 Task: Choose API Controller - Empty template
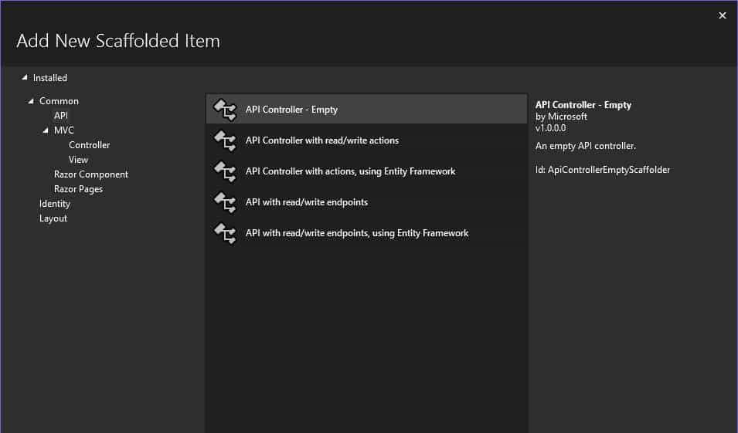pyautogui.click(x=366, y=109)
